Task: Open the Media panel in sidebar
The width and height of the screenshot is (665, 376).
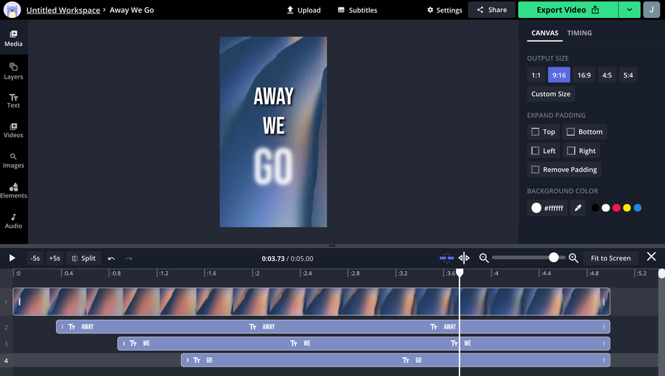Action: tap(13, 38)
